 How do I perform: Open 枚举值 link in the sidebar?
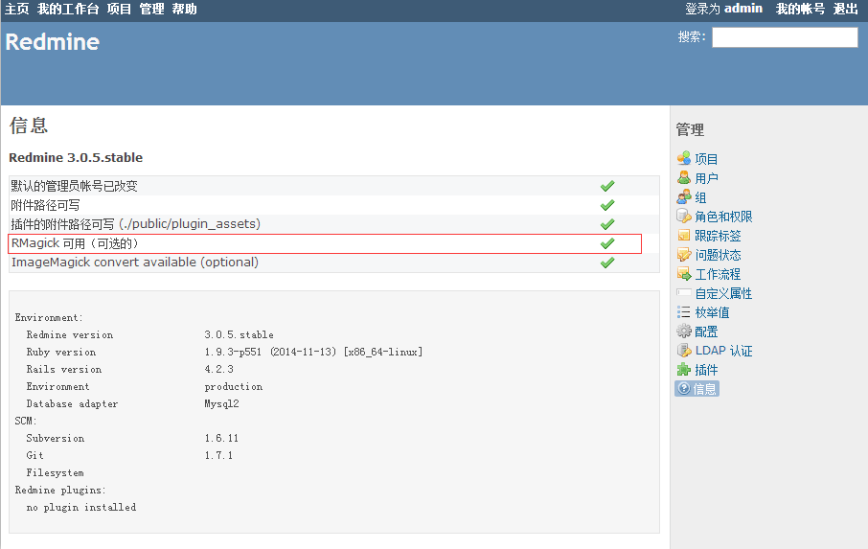pyautogui.click(x=712, y=312)
